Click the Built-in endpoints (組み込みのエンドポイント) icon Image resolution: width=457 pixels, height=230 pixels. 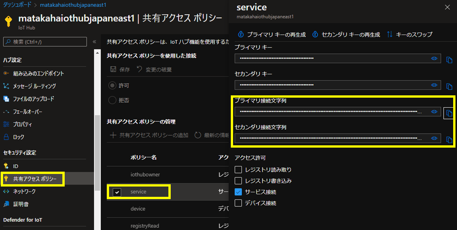[x=6, y=74]
